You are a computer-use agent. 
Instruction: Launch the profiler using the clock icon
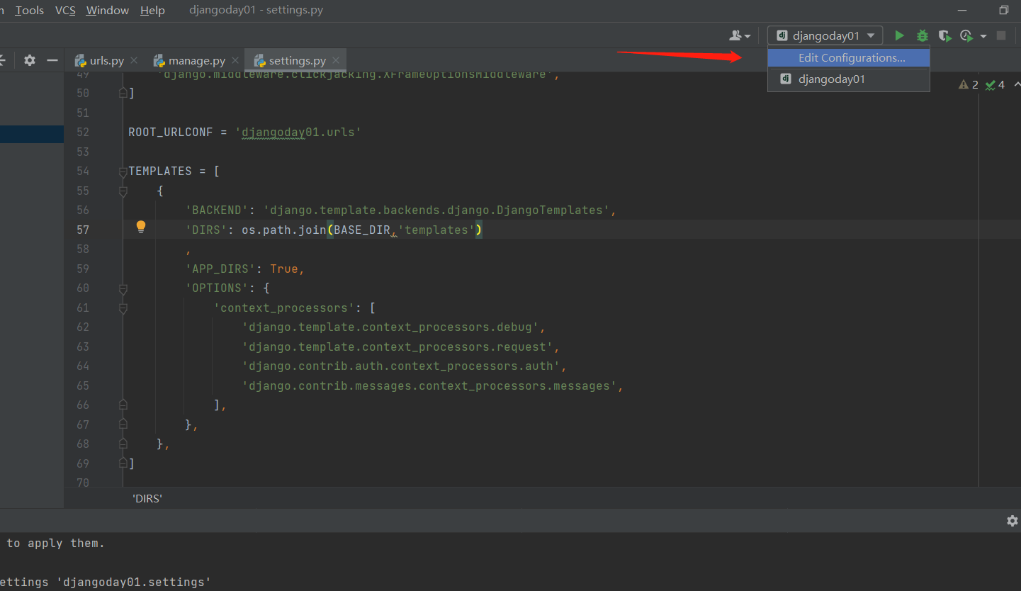(966, 35)
